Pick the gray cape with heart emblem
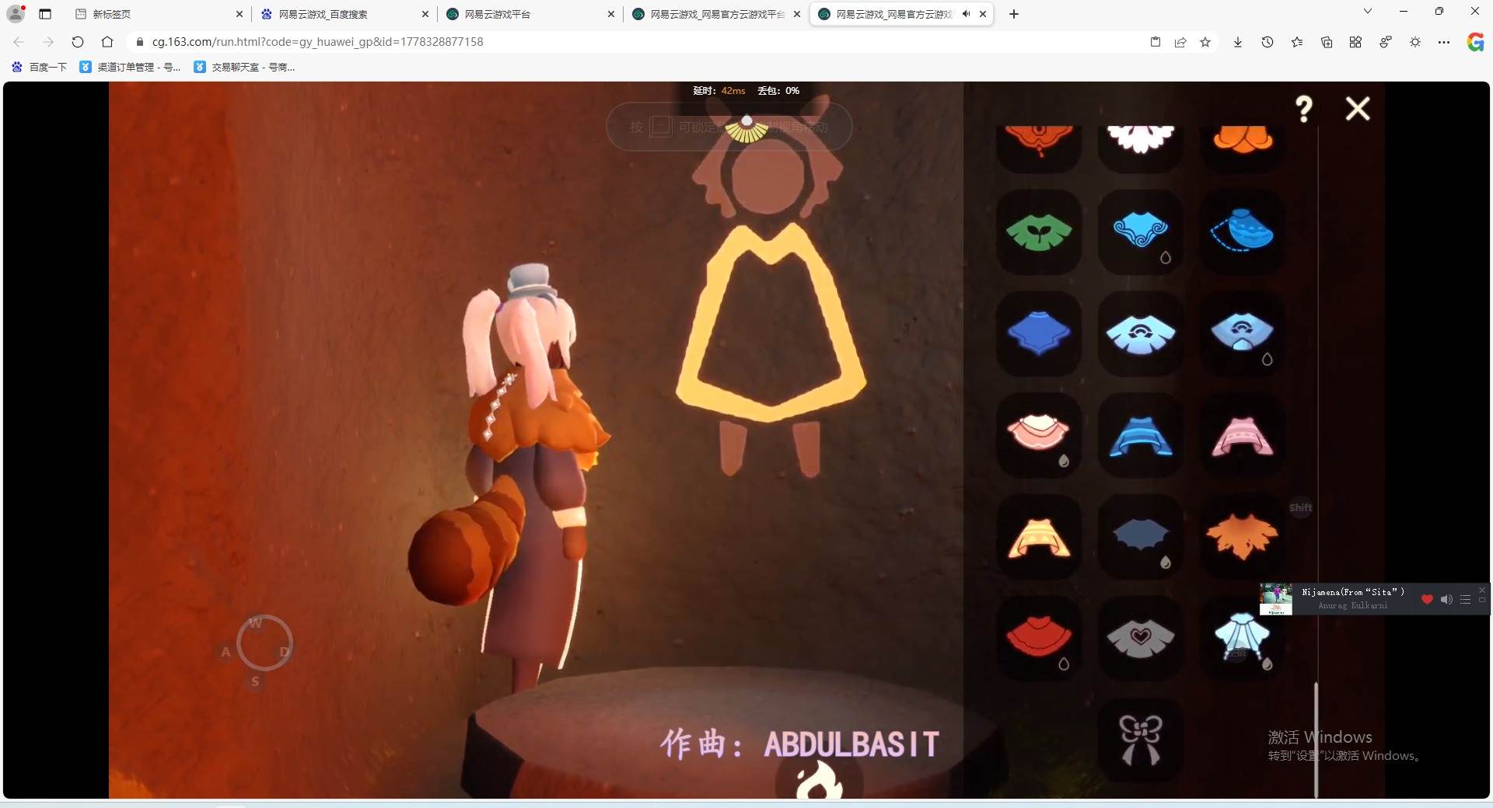The image size is (1493, 808). (x=1140, y=638)
